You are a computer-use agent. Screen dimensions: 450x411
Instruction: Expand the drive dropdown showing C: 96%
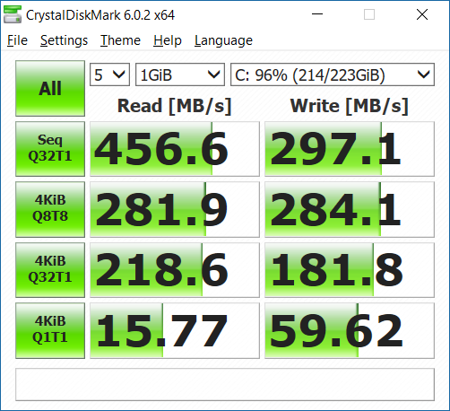pyautogui.click(x=333, y=74)
